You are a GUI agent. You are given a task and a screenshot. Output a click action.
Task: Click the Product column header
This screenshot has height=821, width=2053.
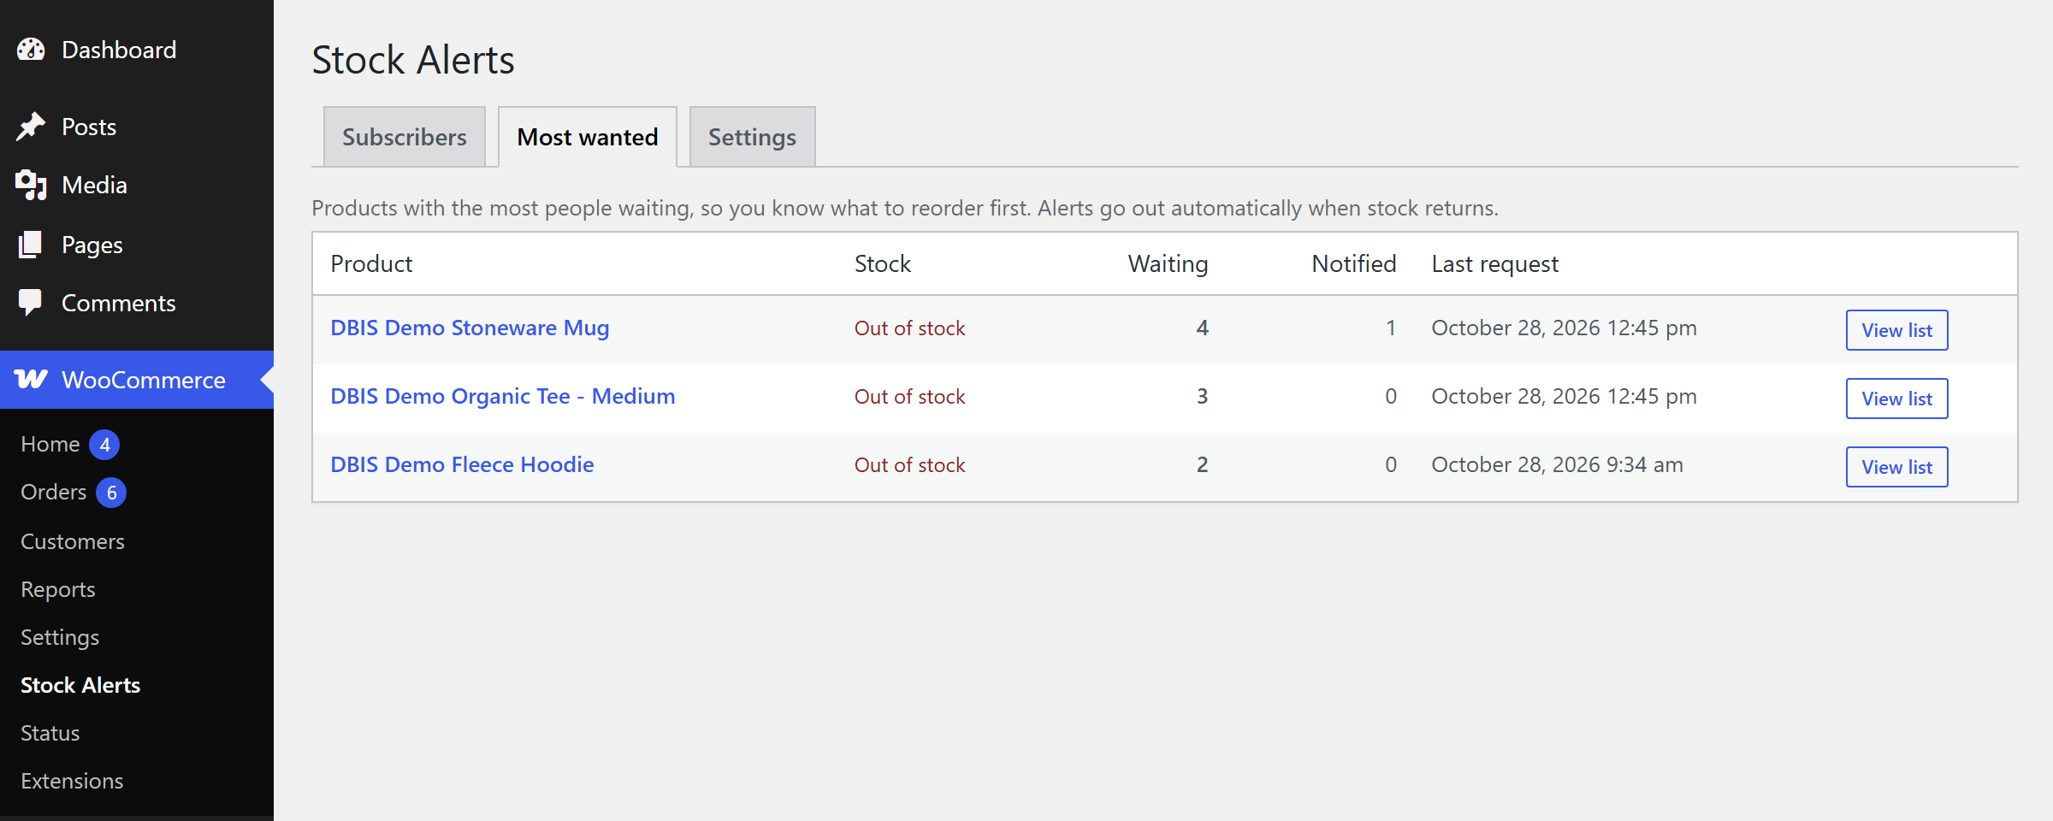tap(371, 263)
